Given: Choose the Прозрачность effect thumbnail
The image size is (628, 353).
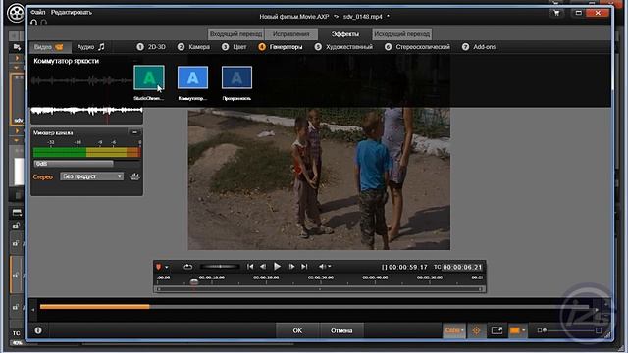Looking at the screenshot, I should [x=236, y=77].
